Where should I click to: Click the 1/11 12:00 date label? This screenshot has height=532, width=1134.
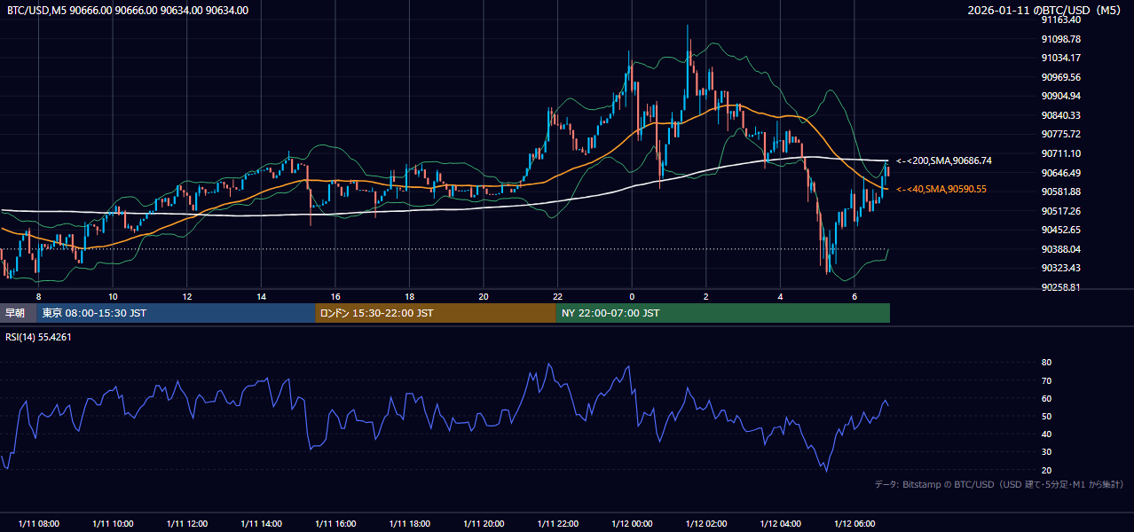pyautogui.click(x=187, y=524)
